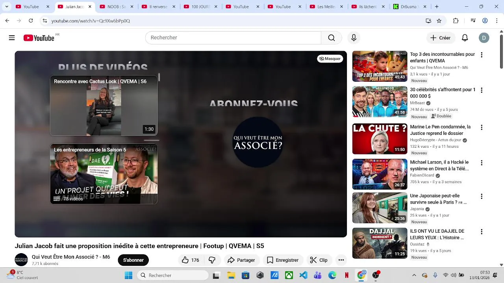This screenshot has height=283, width=504.
Task: Open options for Top 3 des incontournables video
Action: coord(481,55)
